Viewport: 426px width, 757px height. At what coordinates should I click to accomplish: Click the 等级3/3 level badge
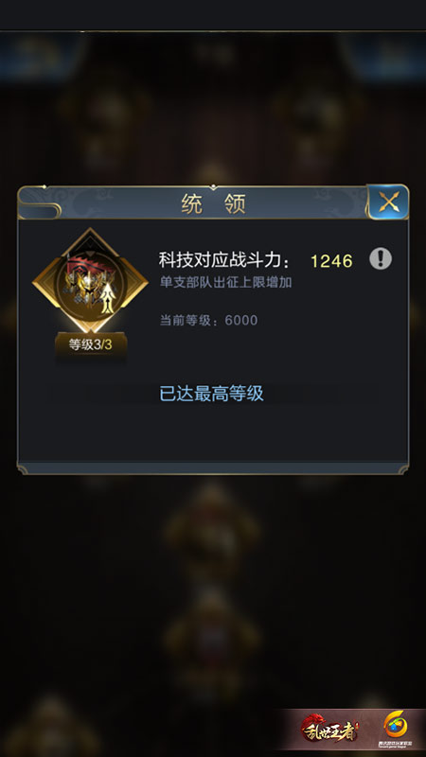click(91, 344)
